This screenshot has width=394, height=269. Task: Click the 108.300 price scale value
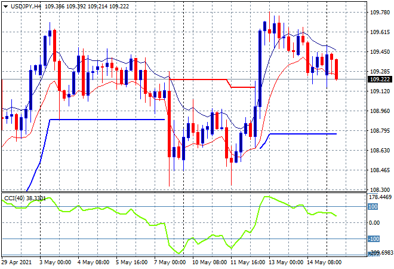(380, 189)
